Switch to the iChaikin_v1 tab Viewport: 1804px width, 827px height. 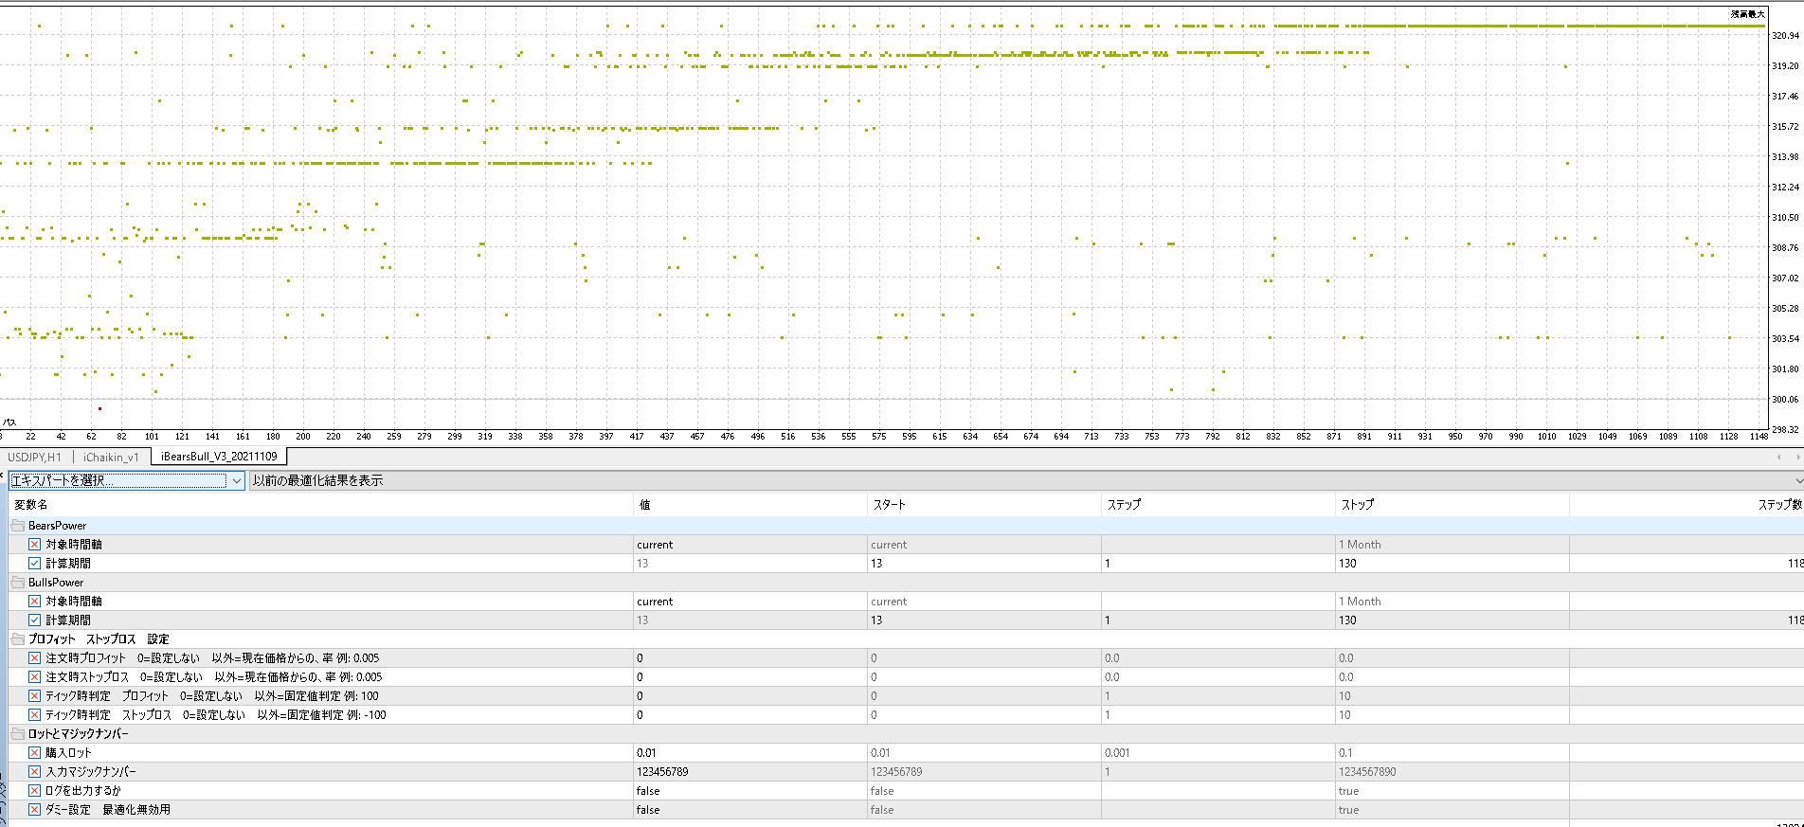(x=111, y=457)
